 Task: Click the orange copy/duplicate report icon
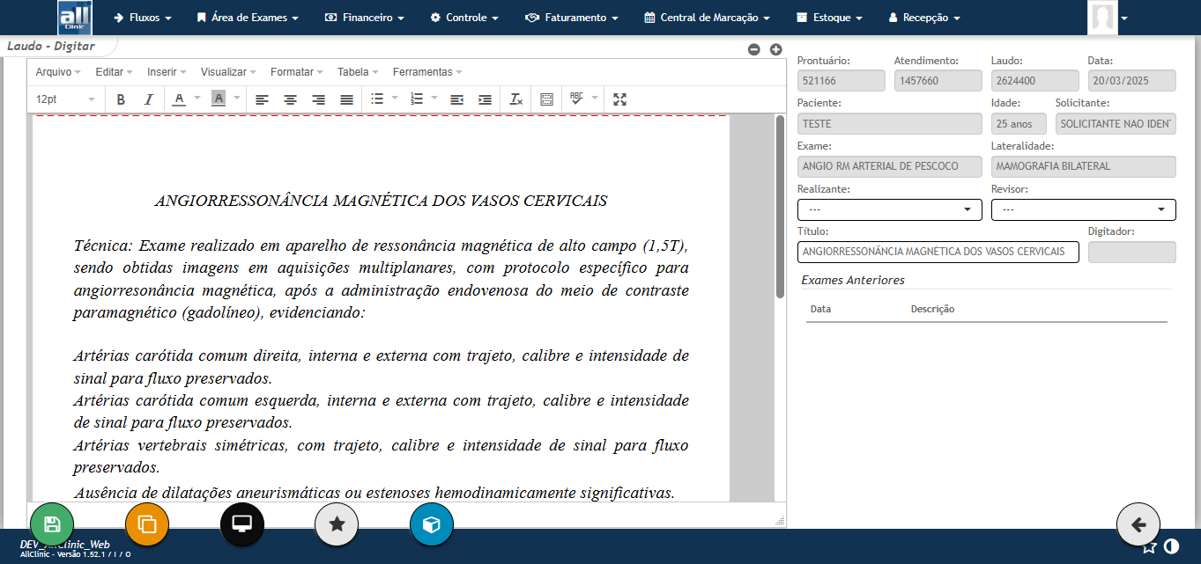click(146, 524)
